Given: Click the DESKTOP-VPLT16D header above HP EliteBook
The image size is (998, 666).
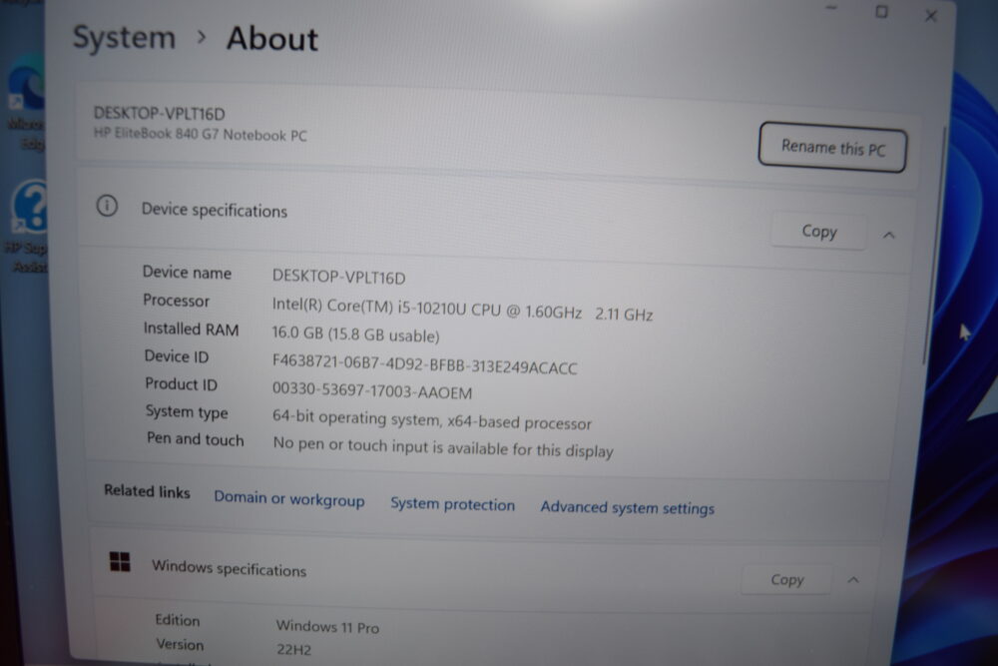Looking at the screenshot, I should pyautogui.click(x=159, y=114).
